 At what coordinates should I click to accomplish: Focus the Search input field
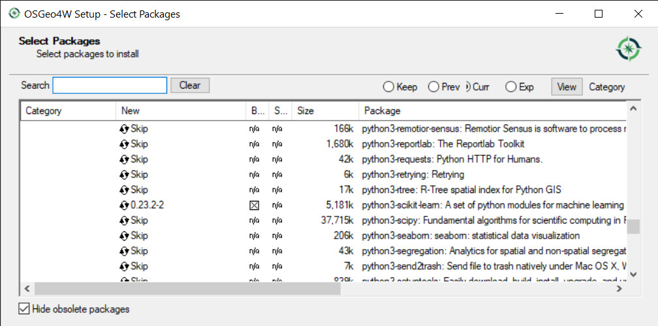[x=110, y=85]
